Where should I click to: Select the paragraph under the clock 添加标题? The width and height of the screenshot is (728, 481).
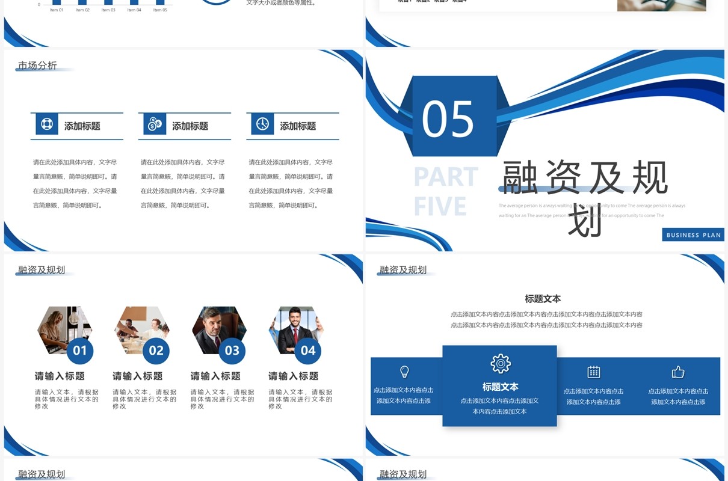(291, 184)
